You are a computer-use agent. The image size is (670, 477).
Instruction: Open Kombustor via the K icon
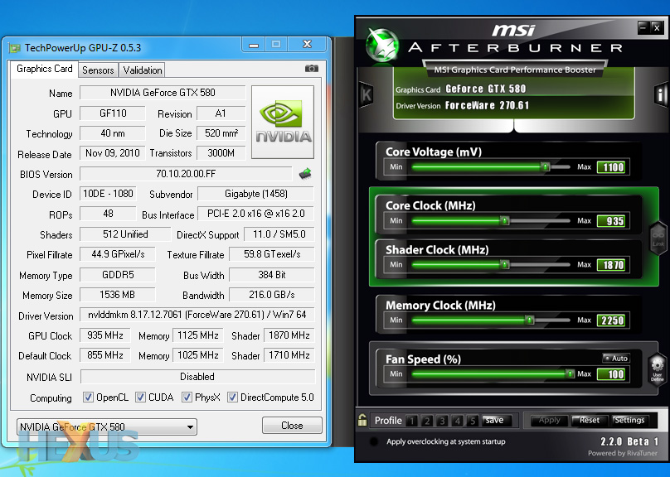pos(367,94)
